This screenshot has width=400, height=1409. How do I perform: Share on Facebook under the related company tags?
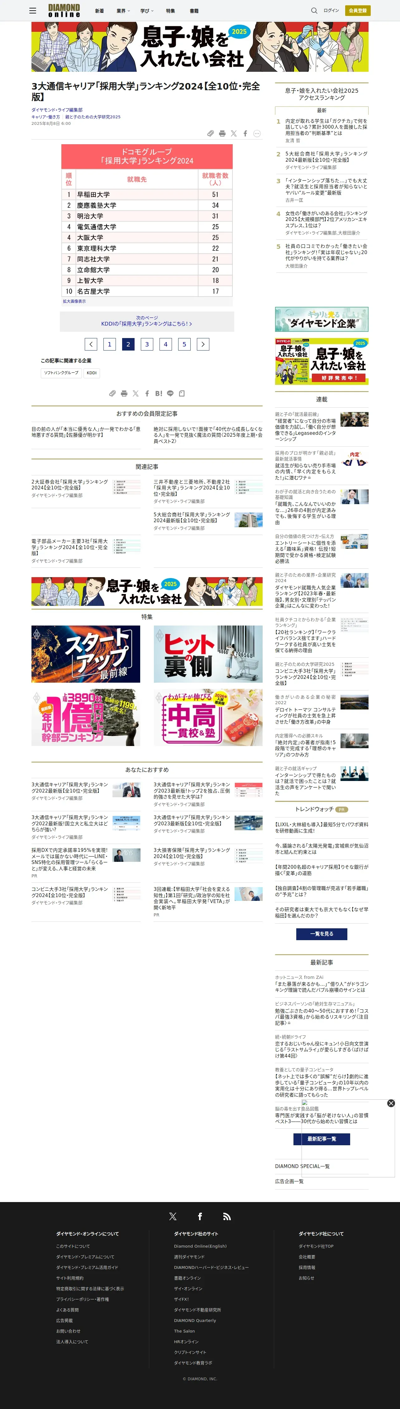[x=147, y=393]
